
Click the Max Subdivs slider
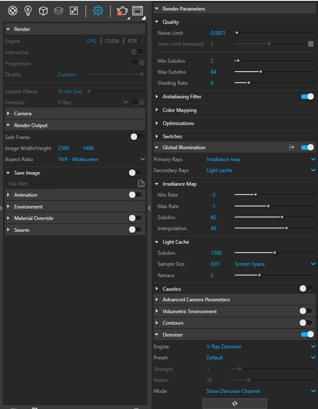248,72
